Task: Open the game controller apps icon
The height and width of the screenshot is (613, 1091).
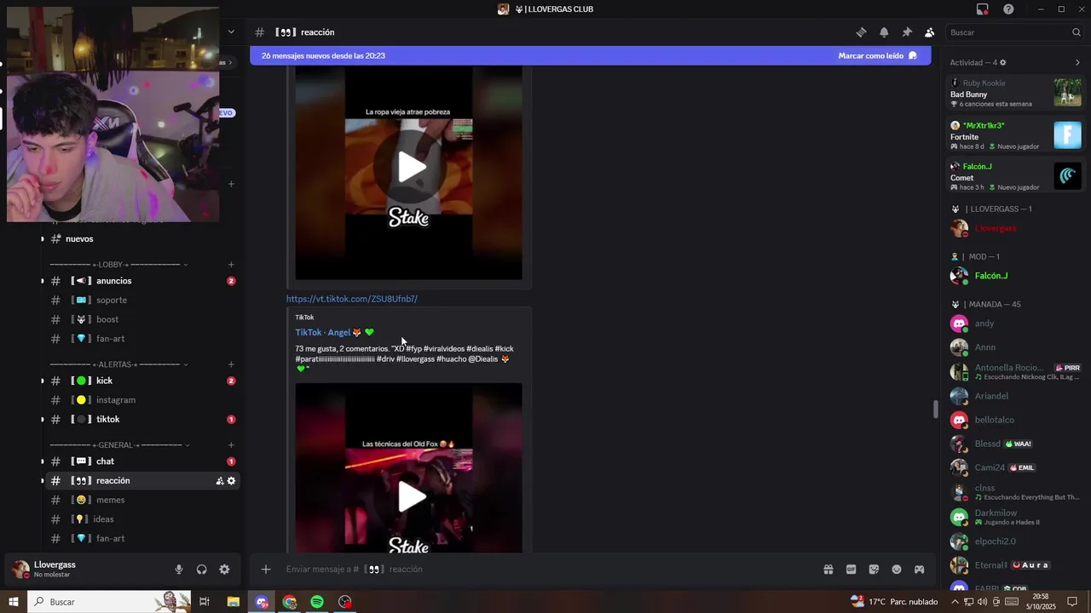Action: (x=920, y=569)
